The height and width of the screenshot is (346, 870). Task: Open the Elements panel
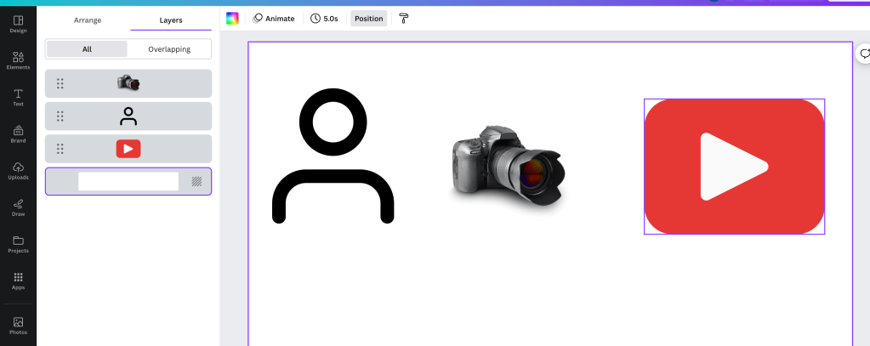(18, 60)
